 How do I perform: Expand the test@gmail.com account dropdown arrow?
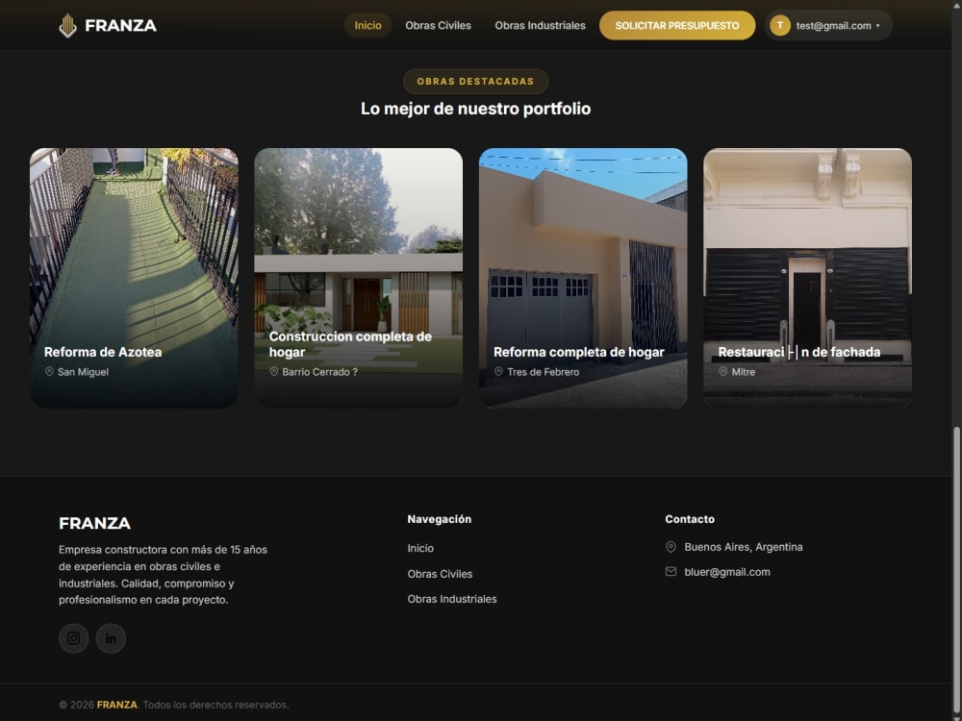878,26
